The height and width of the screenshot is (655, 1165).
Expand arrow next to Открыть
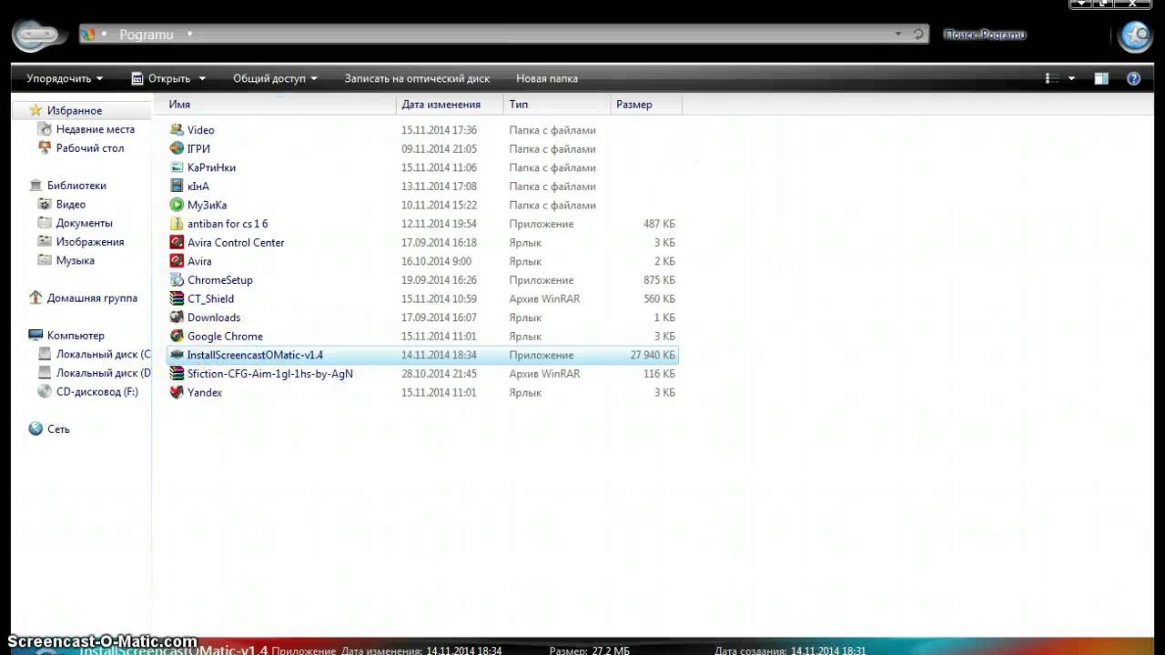point(202,79)
